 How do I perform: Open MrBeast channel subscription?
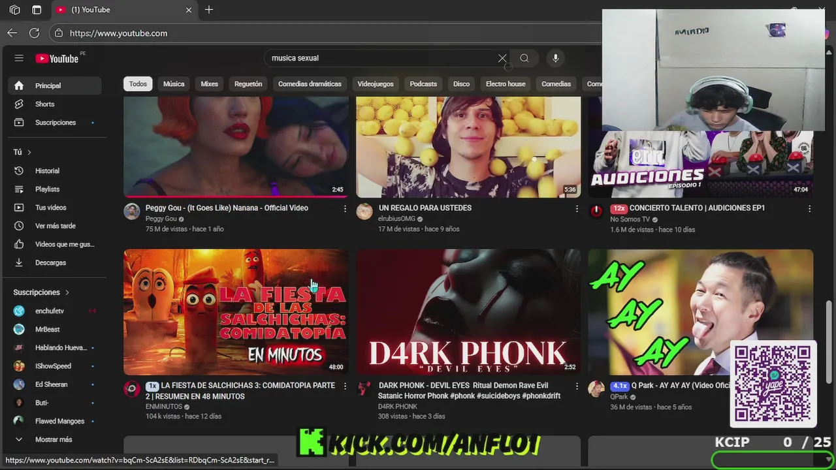(54, 329)
